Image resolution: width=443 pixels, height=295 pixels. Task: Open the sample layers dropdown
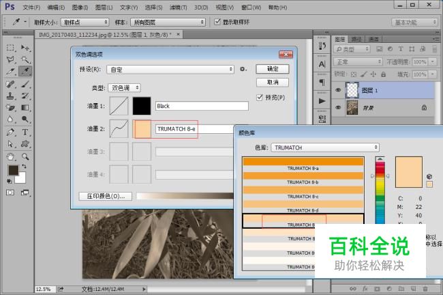click(168, 22)
